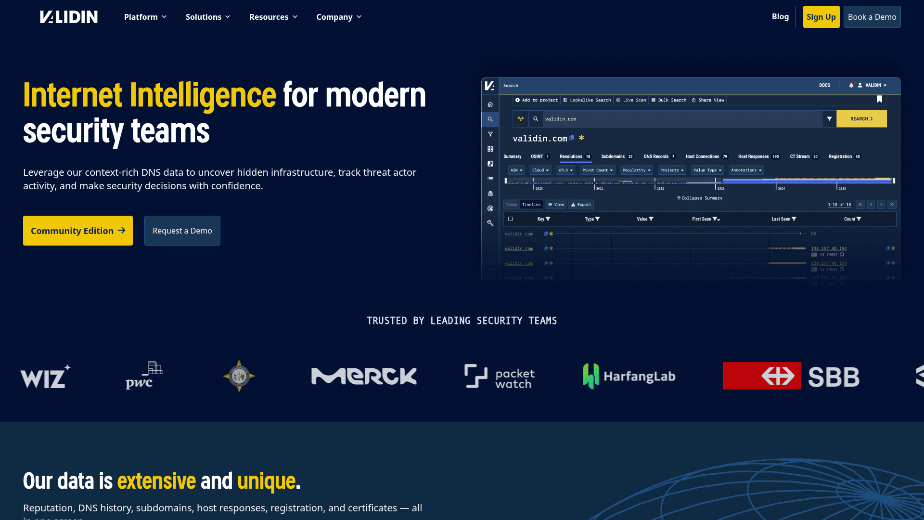Open the list lines sidebar icon

tap(490, 179)
